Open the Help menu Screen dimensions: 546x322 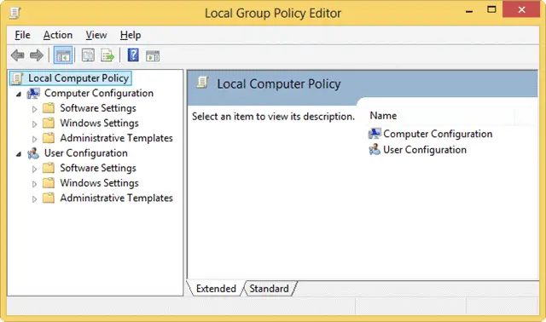[131, 35]
